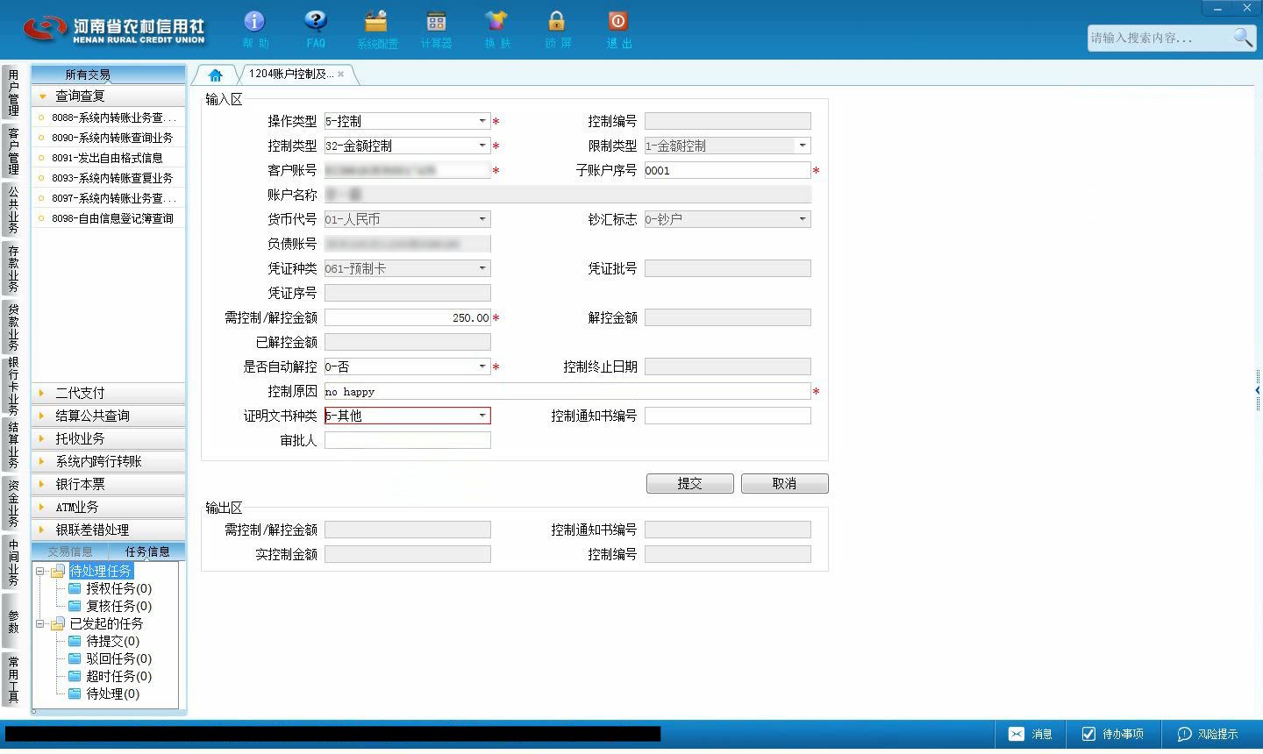
Task: Expand the 银联差错处理 section
Action: pyautogui.click(x=108, y=530)
